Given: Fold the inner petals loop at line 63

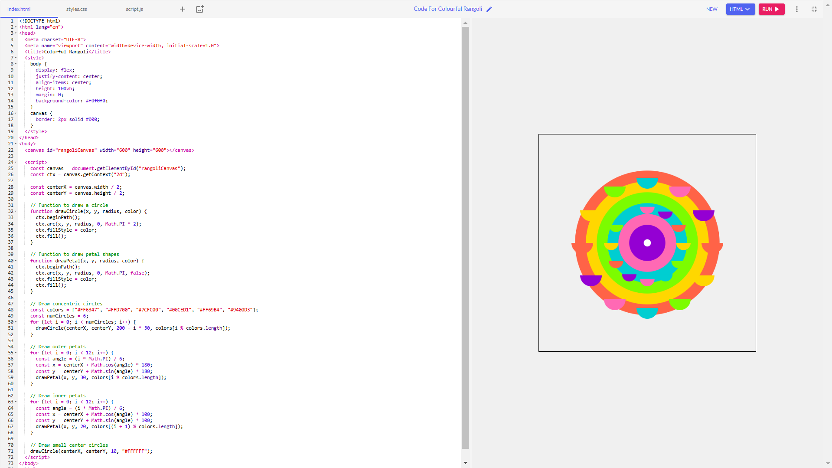Looking at the screenshot, I should tap(16, 402).
